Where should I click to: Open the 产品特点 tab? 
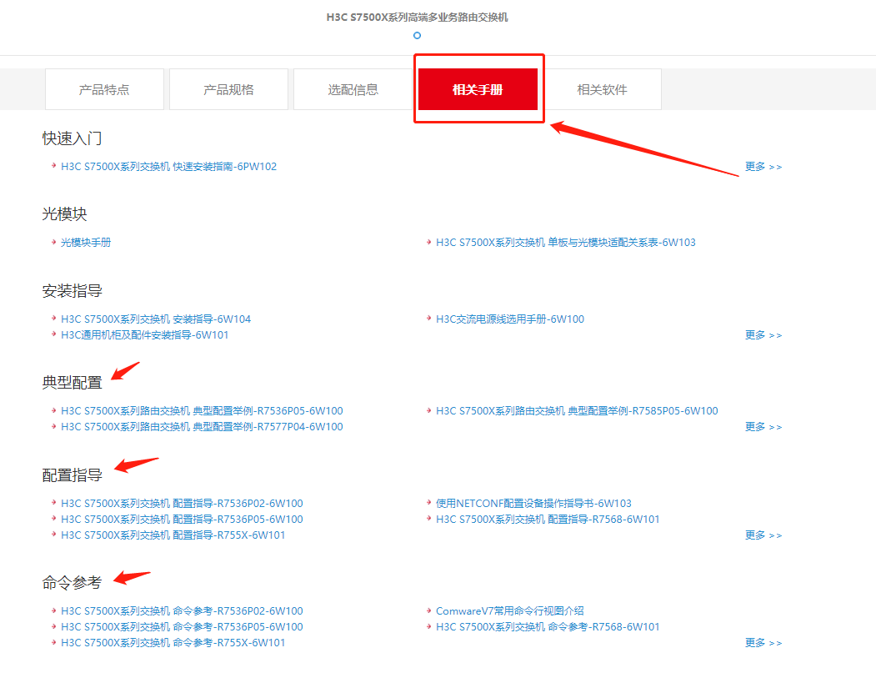104,89
